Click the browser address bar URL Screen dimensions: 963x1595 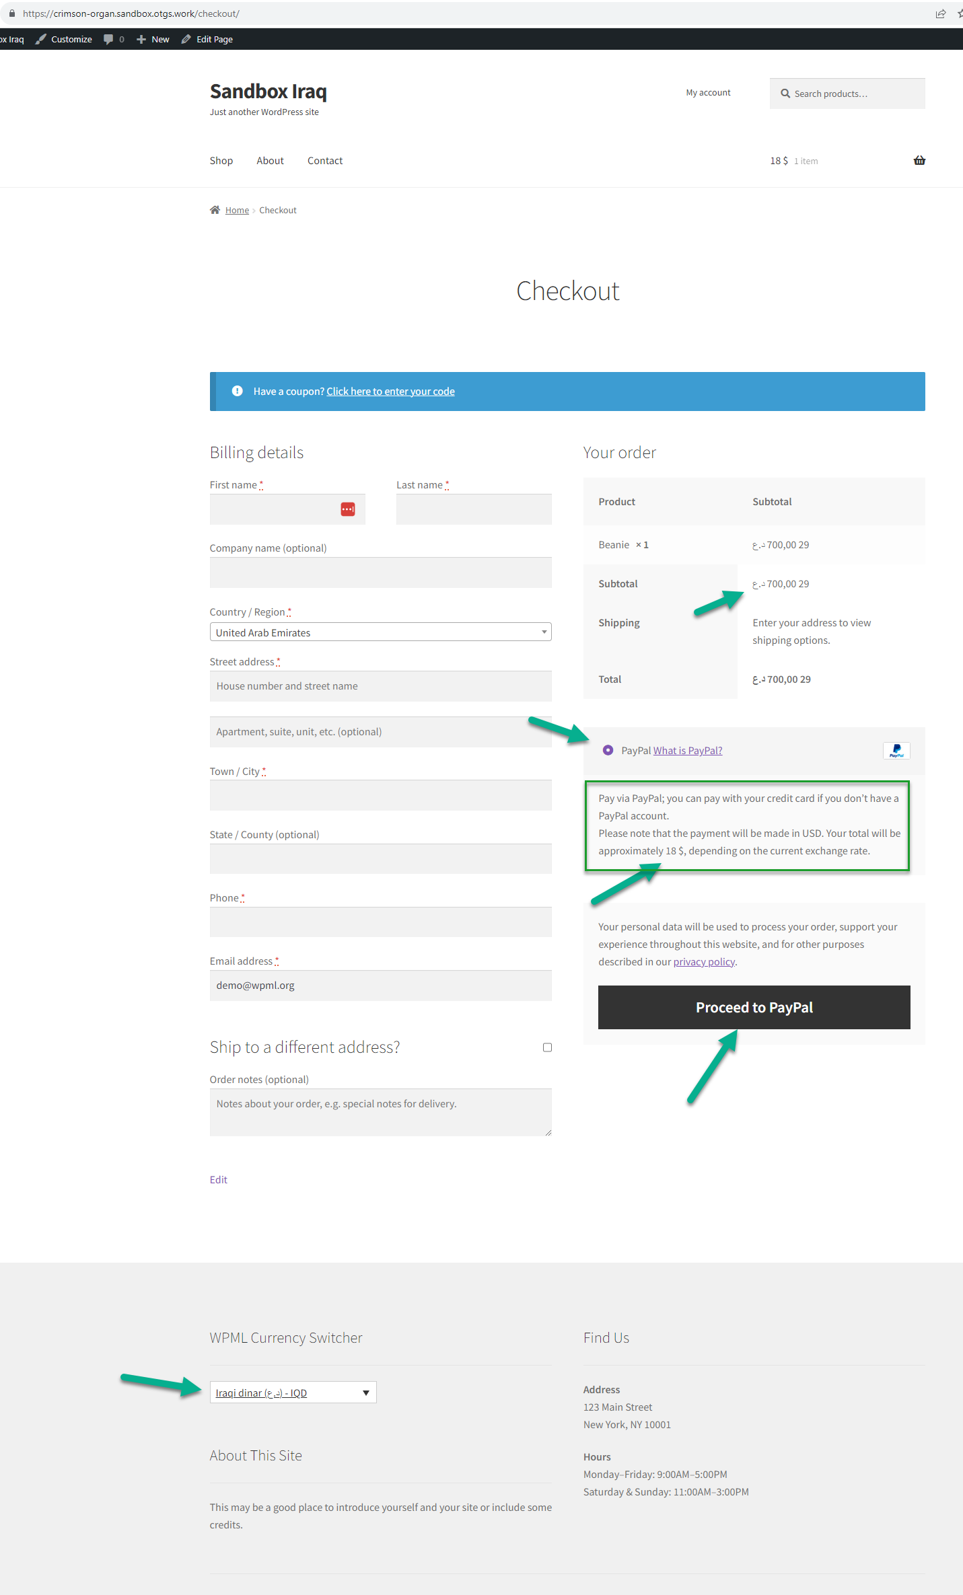coord(131,13)
